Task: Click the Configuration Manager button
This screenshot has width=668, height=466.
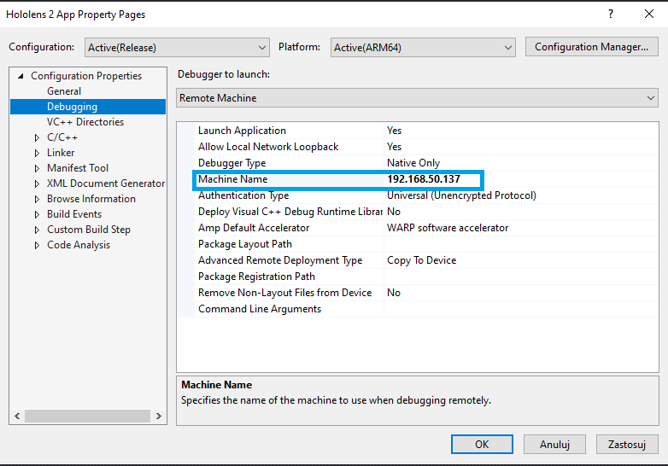Action: coord(591,47)
